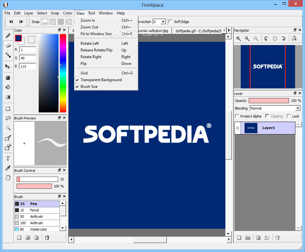The width and height of the screenshot is (305, 252).
Task: Toggle the Clipping checkbox
Action: point(267,116)
